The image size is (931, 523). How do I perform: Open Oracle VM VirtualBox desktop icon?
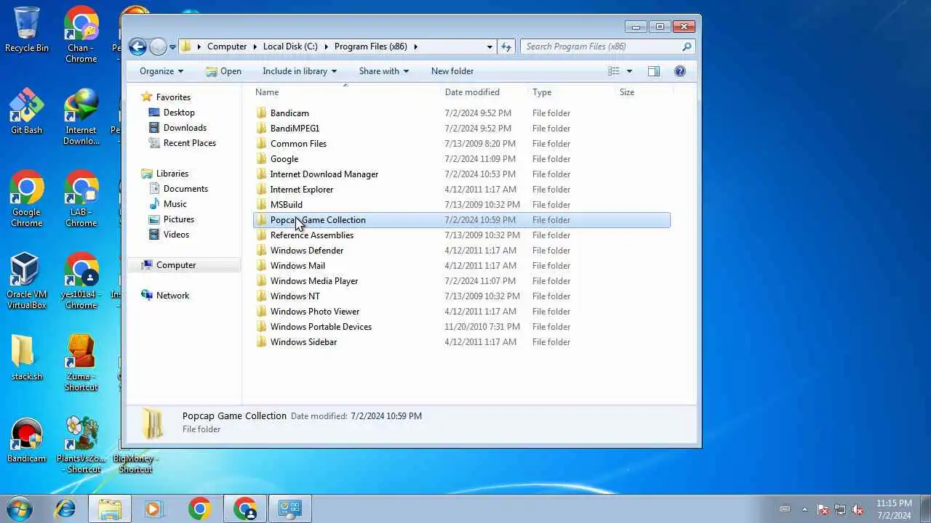(27, 280)
